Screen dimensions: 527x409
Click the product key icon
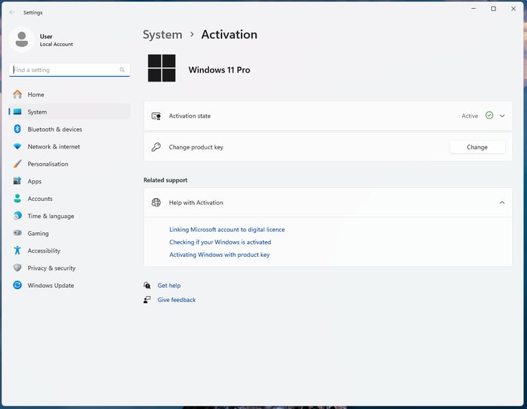(156, 147)
